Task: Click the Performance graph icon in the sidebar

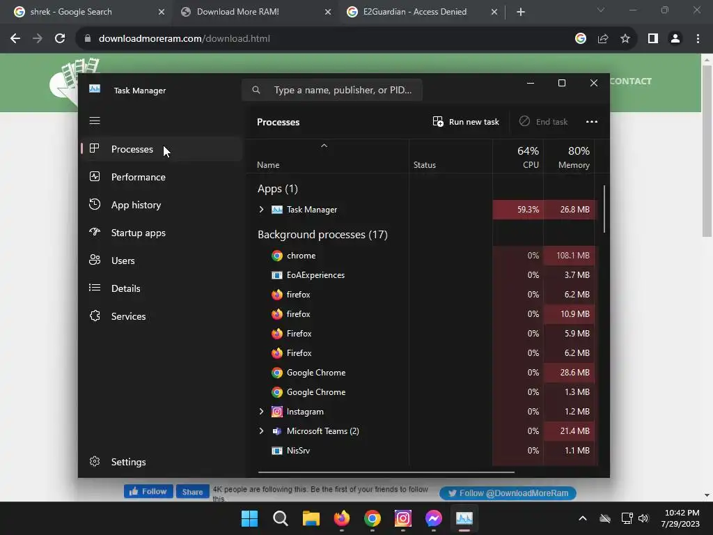Action: [95, 176]
